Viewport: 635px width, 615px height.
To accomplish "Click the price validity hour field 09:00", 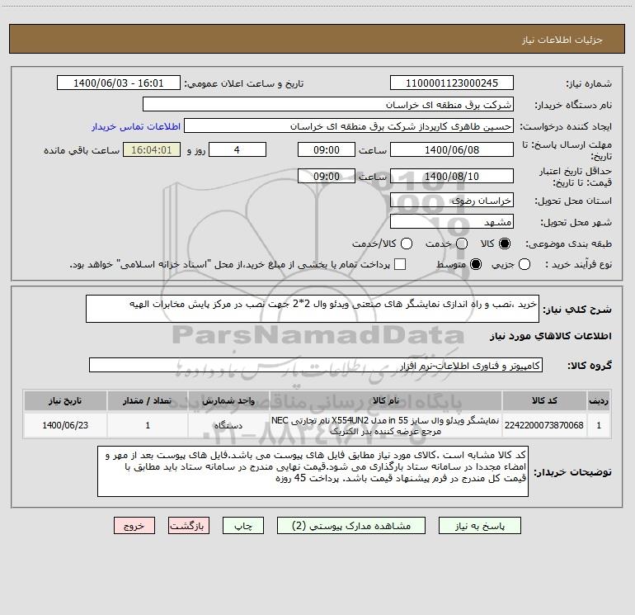I will [327, 176].
